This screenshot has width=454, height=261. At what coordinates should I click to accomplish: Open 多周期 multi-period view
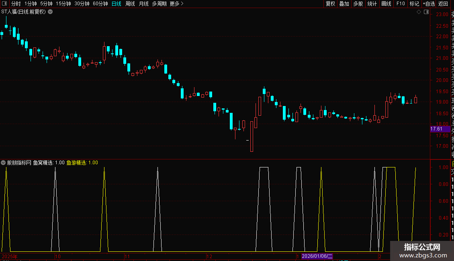tap(159, 4)
